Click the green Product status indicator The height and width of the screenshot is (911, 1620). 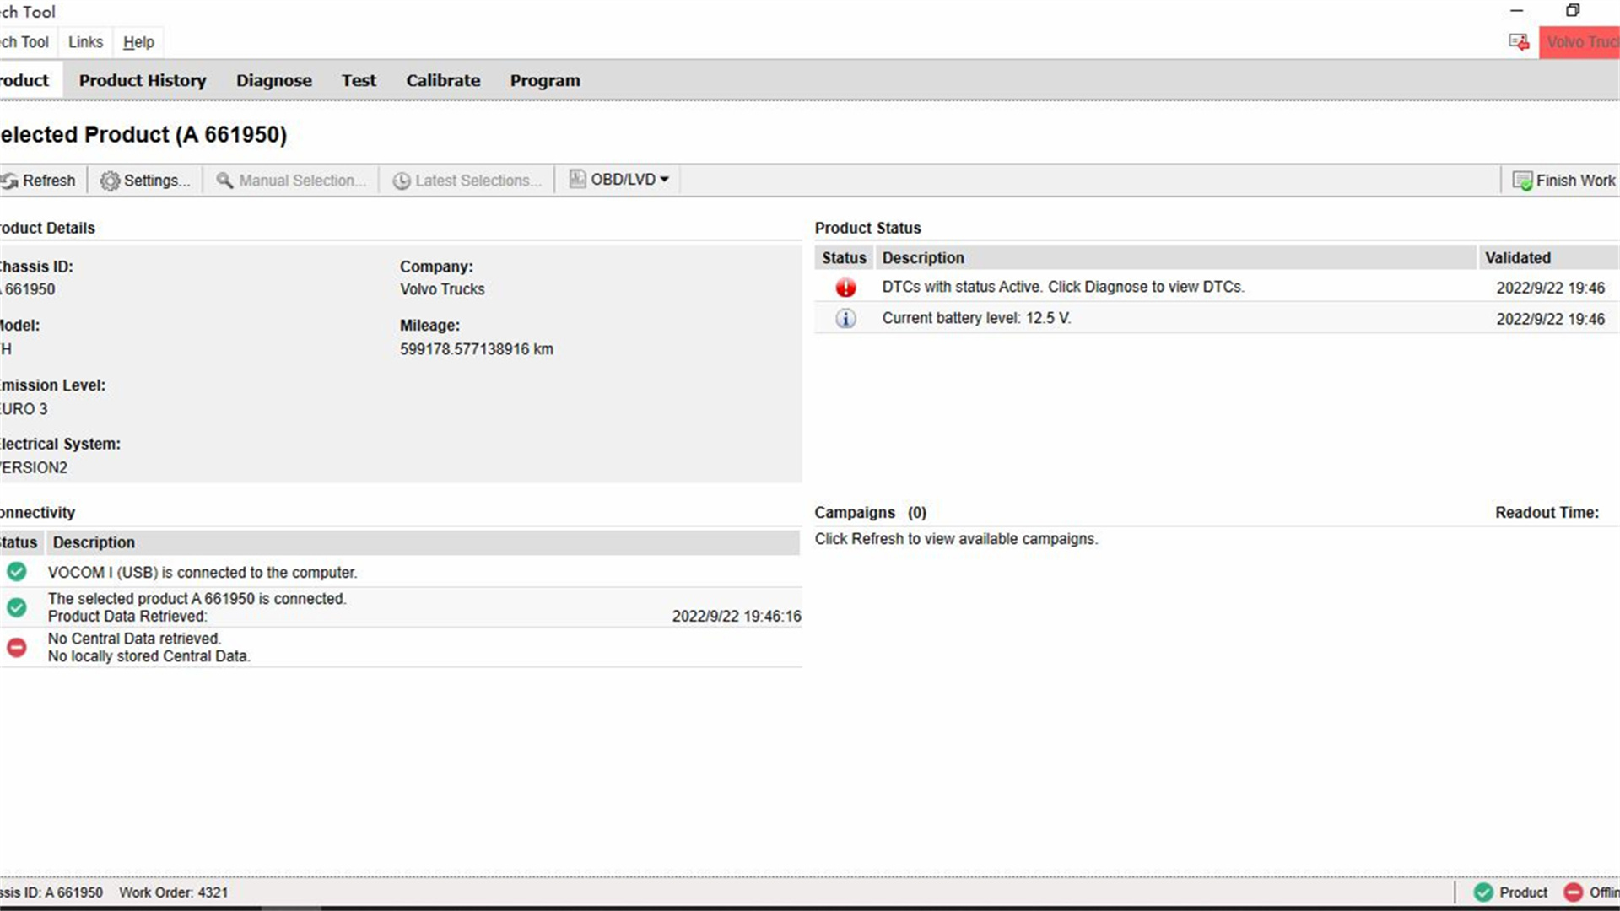coord(1483,892)
